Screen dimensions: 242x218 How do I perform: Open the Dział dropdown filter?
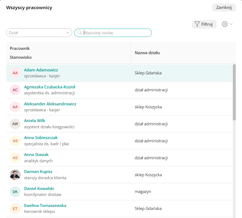pyautogui.click(x=39, y=33)
